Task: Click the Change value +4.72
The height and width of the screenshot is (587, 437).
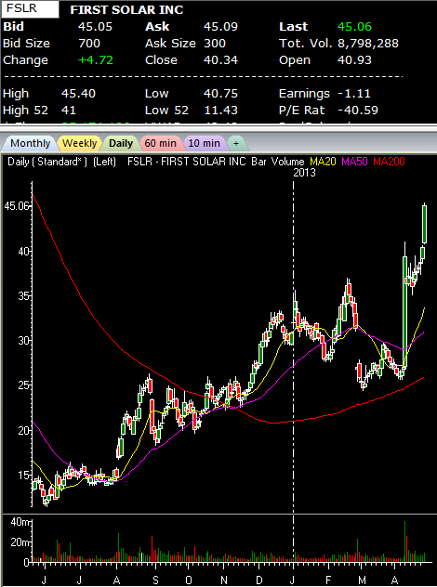Action: pyautogui.click(x=96, y=60)
